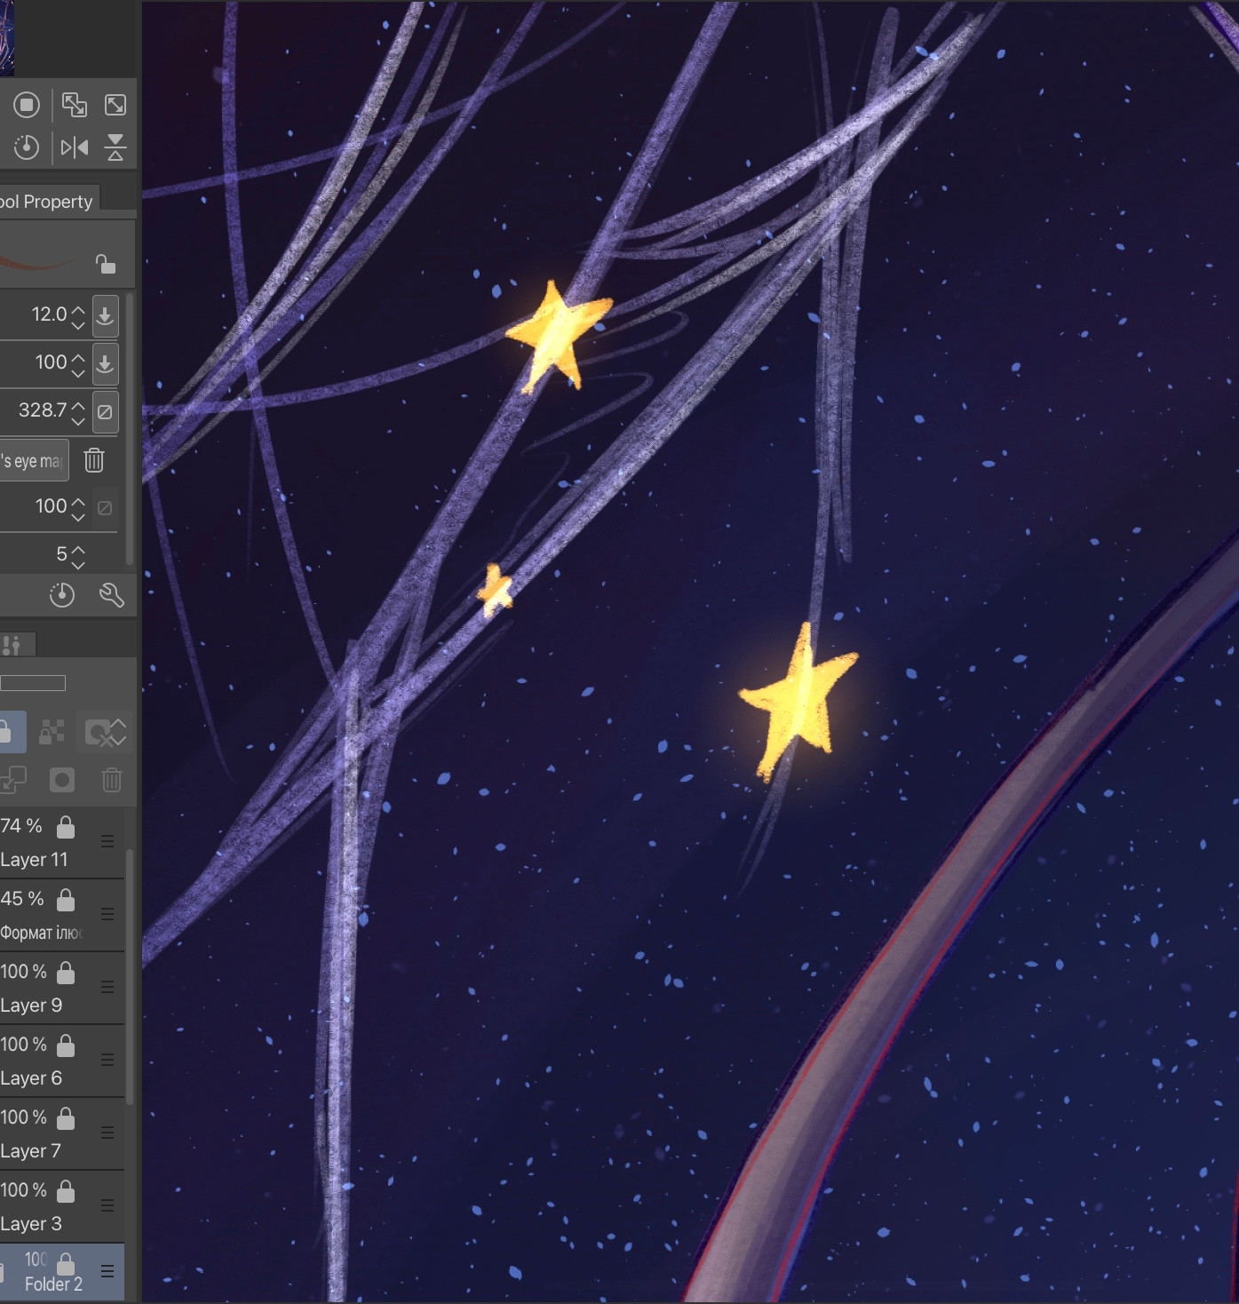This screenshot has height=1304, width=1239.
Task: Toggle lock transparent pixels checkerboard icon
Action: (x=52, y=732)
